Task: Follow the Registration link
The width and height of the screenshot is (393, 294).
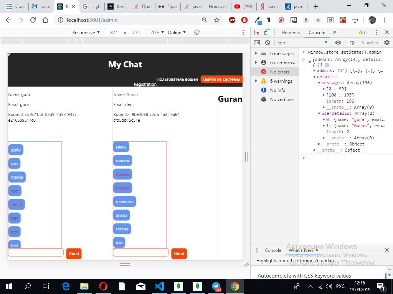Action: [x=145, y=84]
